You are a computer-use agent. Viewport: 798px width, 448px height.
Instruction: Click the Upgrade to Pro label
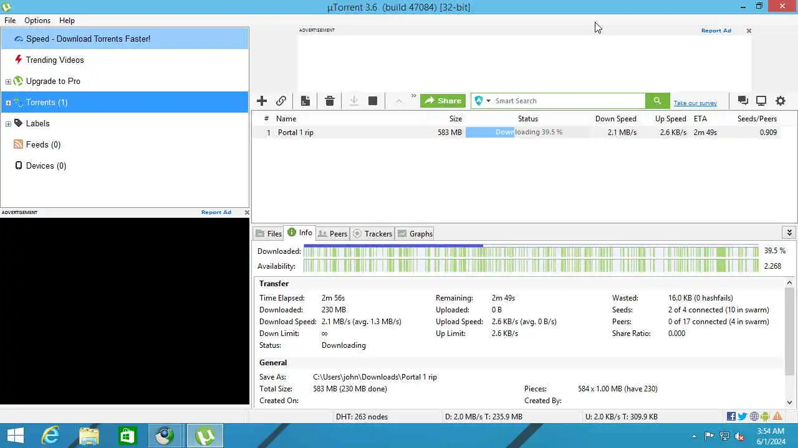point(53,81)
